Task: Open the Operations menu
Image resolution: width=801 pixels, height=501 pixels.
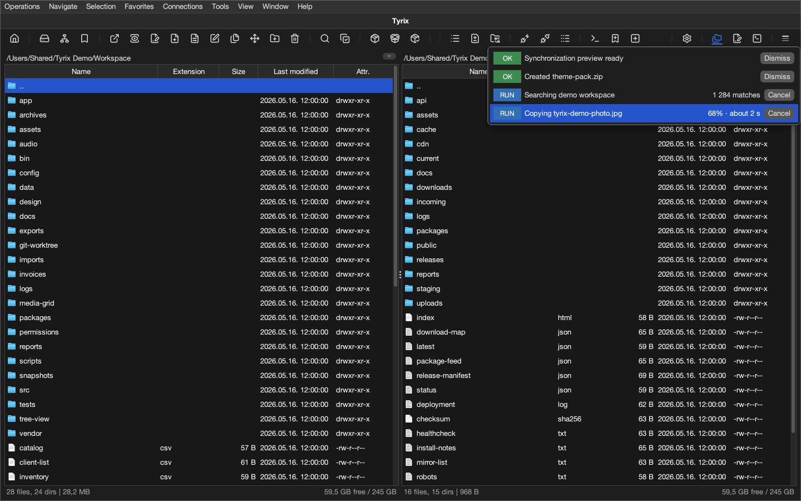Action: point(22,7)
